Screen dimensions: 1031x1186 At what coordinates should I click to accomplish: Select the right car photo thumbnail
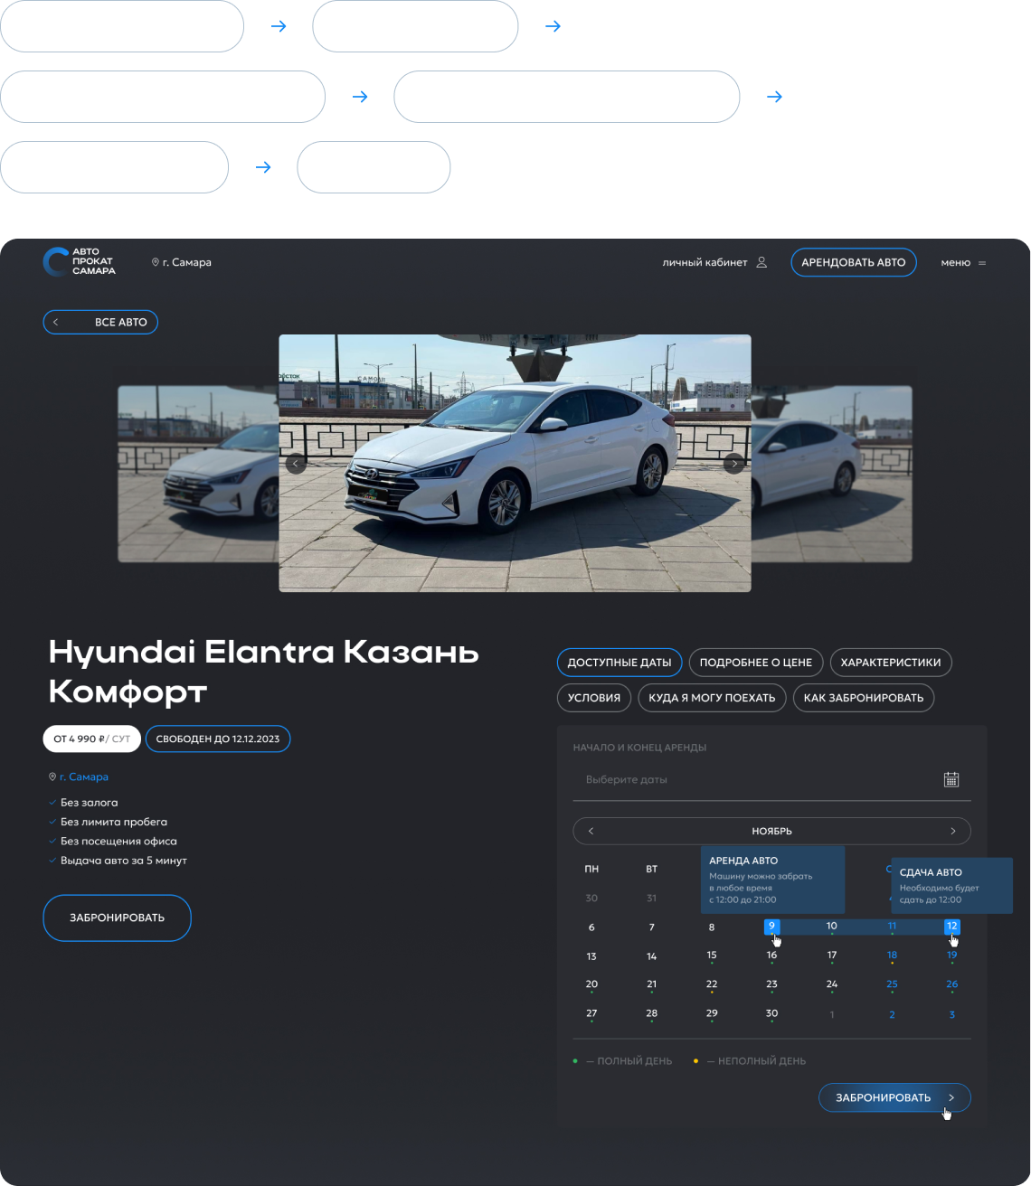point(831,474)
